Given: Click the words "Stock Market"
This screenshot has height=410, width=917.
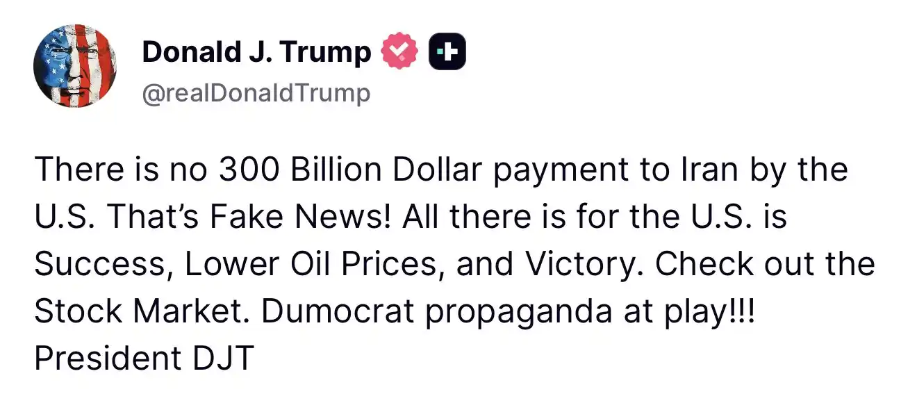Looking at the screenshot, I should coord(142,311).
